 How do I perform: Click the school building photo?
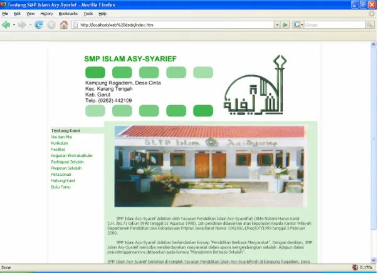point(209,166)
